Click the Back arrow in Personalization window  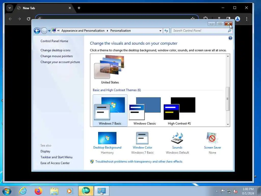(37, 31)
